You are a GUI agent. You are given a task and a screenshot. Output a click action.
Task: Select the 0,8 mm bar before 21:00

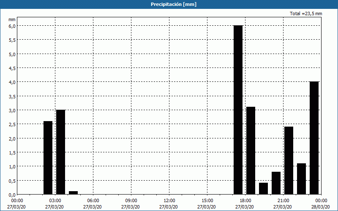pyautogui.click(x=276, y=183)
